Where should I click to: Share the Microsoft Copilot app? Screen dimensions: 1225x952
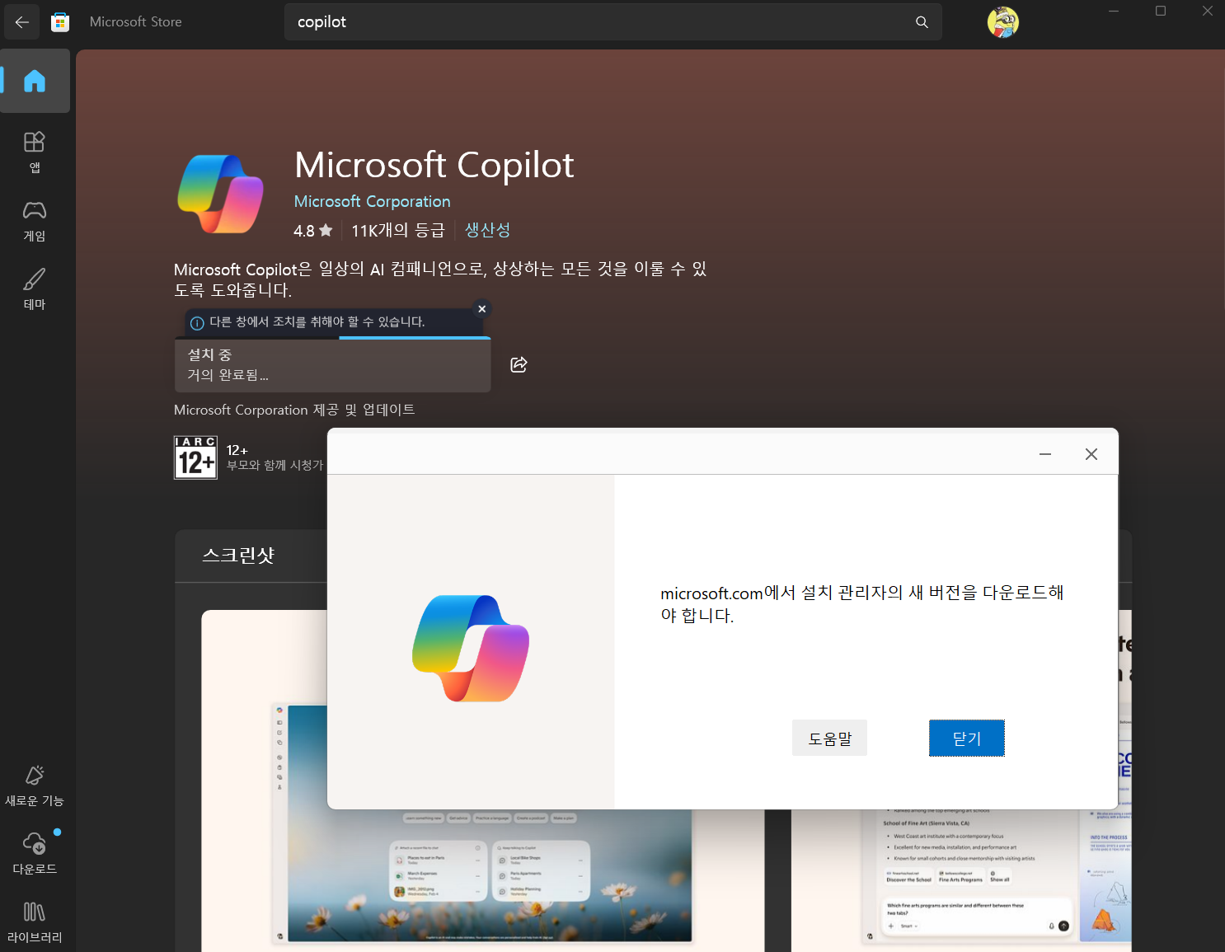click(519, 364)
